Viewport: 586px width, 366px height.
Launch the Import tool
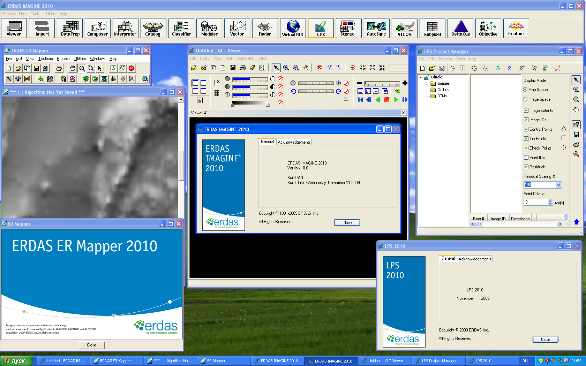42,28
